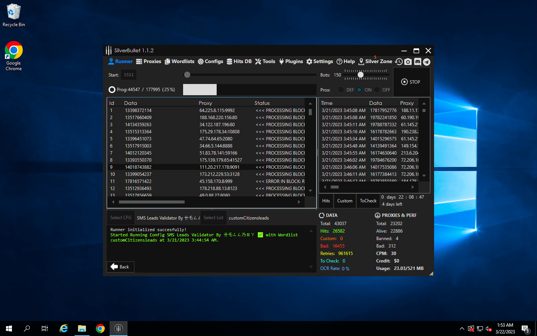Click down arrow of hits table scrollbar

tap(424, 176)
